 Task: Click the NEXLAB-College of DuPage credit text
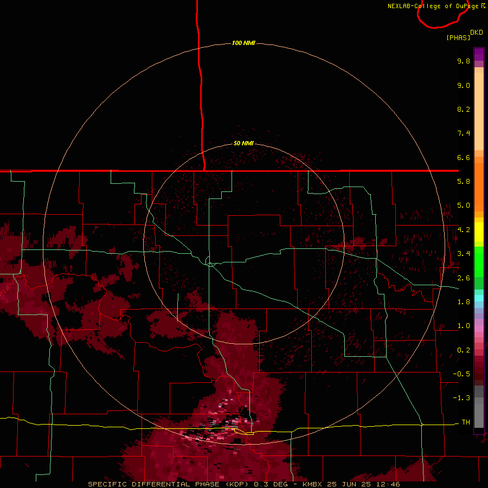pyautogui.click(x=433, y=6)
